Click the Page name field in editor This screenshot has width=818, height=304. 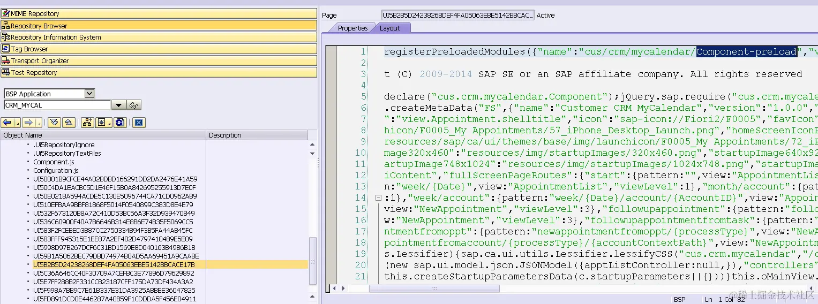457,15
